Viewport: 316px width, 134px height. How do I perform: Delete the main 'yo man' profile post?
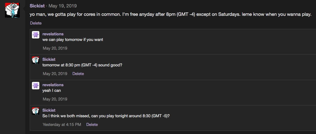coord(36,23)
